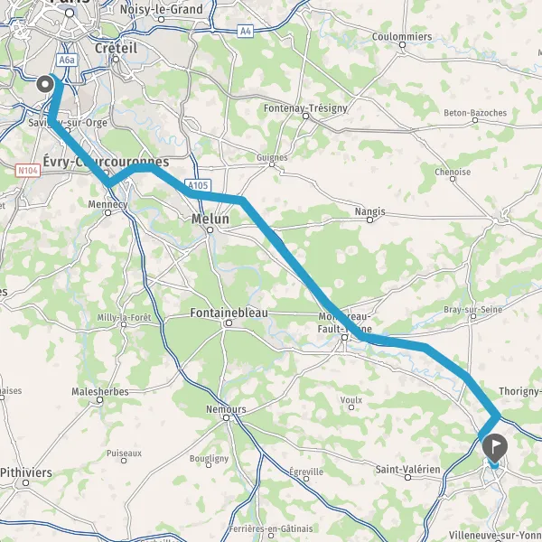Image resolution: width=542 pixels, height=542 pixels.
Task: Select the A4 motorway shield
Action: tap(245, 31)
